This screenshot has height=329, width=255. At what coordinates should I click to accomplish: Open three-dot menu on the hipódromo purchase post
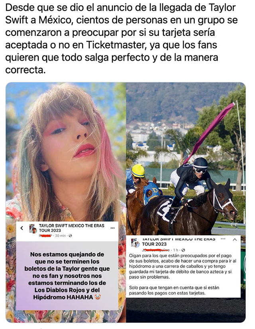(x=223, y=239)
